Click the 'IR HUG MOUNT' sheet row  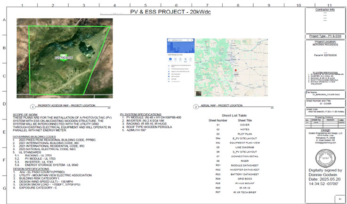point(234,183)
